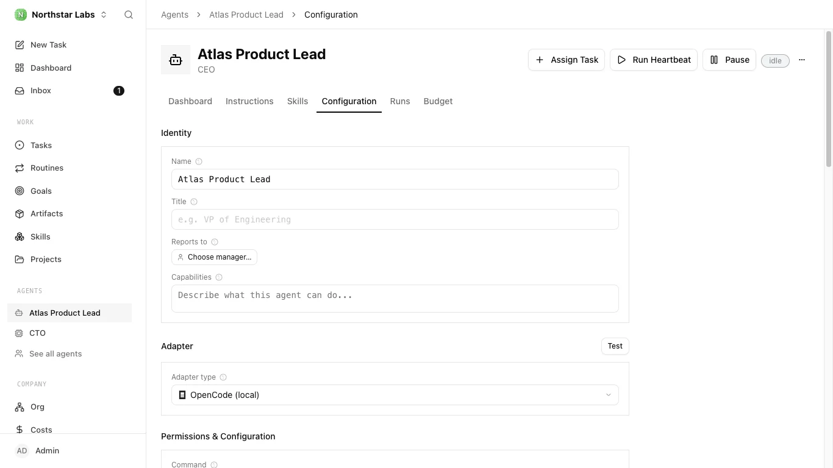
Task: Open the Choose manager selector
Action: [x=214, y=257]
